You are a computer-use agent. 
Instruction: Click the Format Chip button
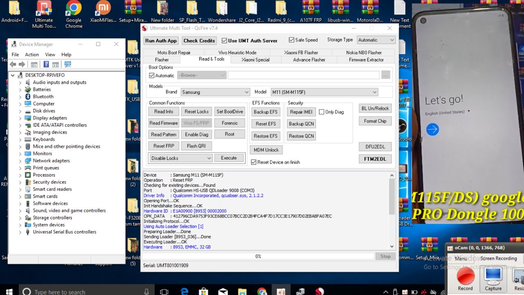click(375, 121)
